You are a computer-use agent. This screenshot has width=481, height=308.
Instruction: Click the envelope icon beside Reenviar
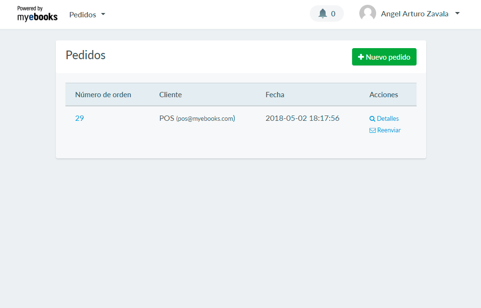372,130
